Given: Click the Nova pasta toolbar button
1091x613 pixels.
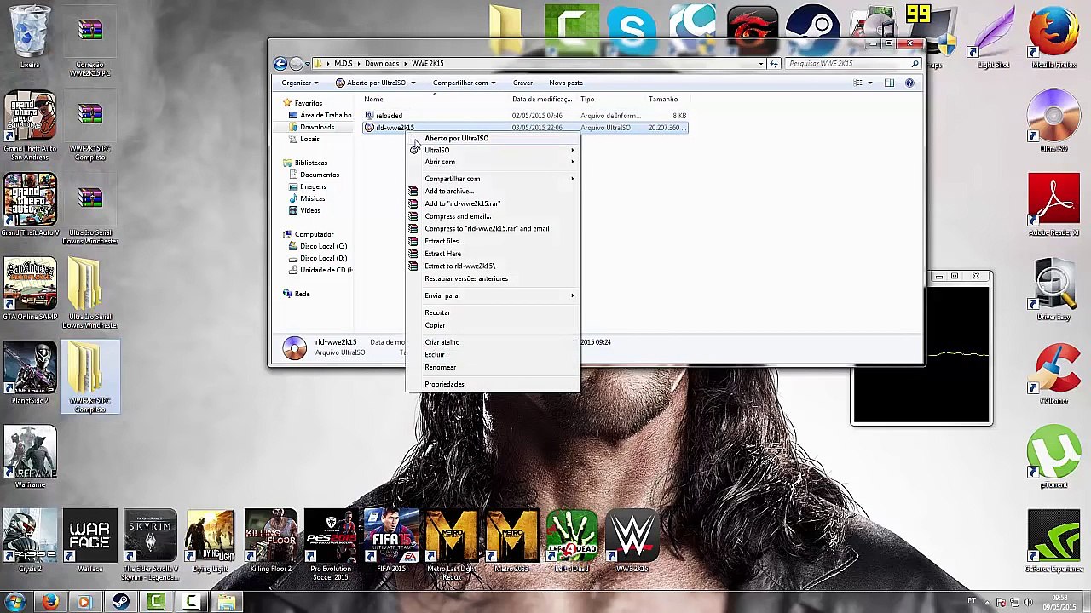Looking at the screenshot, I should (x=566, y=83).
